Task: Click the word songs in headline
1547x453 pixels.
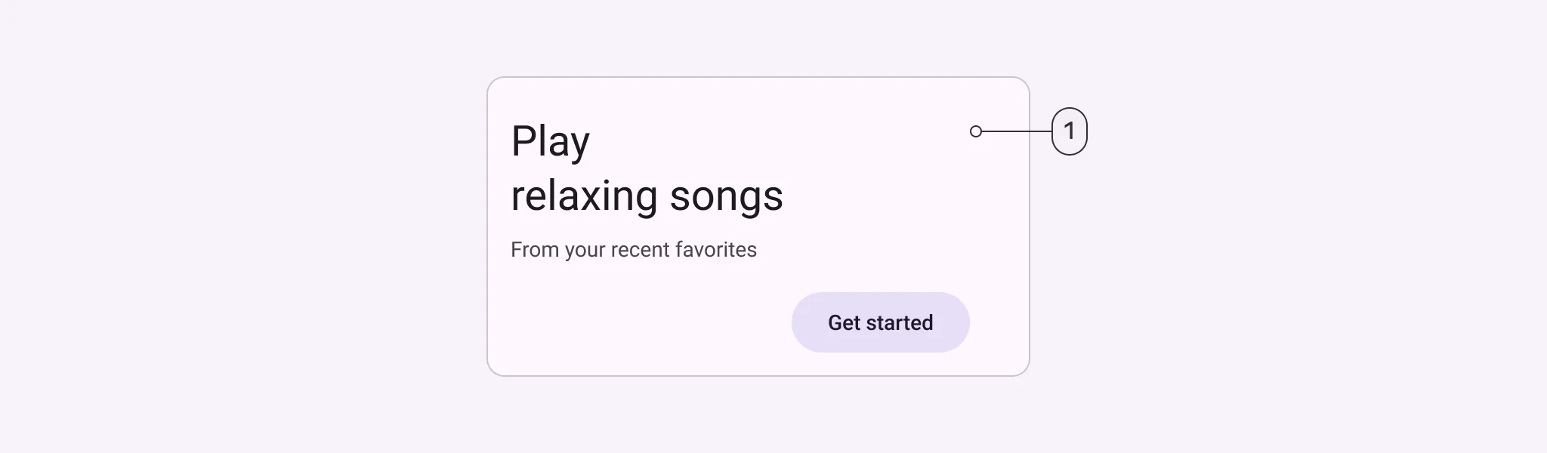Action: point(726,196)
